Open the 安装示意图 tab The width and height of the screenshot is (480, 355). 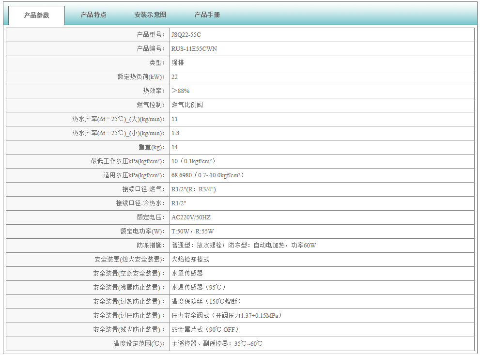point(150,15)
